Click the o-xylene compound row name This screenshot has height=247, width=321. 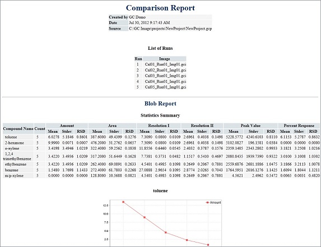tap(12, 148)
